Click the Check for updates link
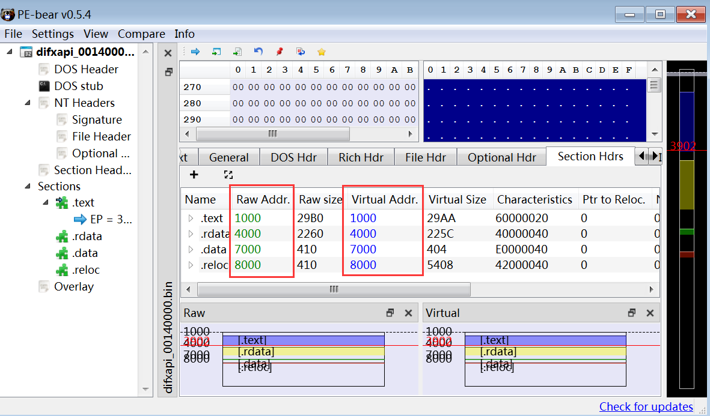Viewport: 710px width, 416px height. coord(646,406)
